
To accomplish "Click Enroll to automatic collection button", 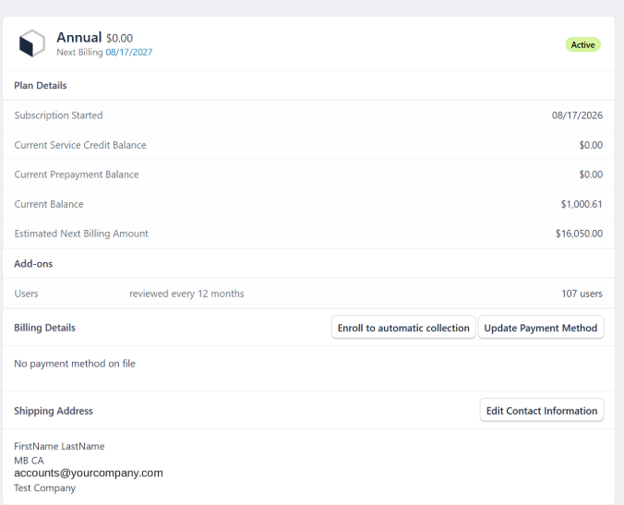I will [x=403, y=328].
